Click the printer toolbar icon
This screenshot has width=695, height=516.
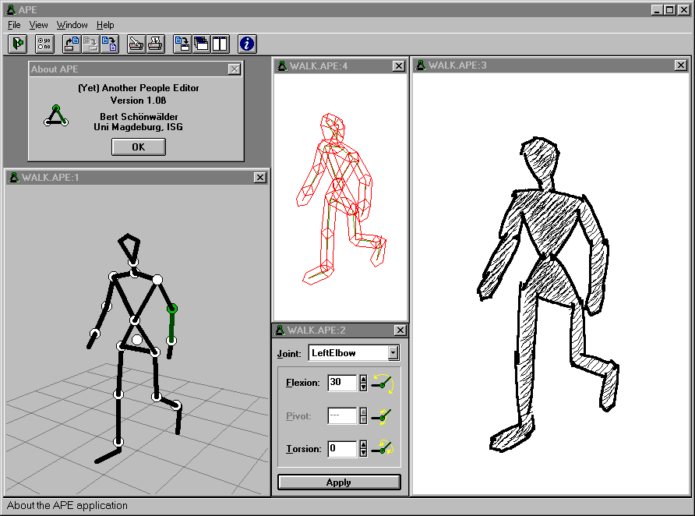pos(155,44)
